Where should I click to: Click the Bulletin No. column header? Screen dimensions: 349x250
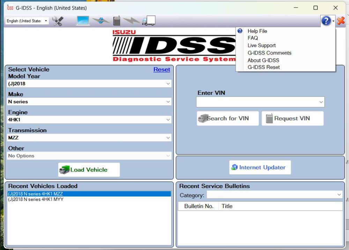click(199, 206)
